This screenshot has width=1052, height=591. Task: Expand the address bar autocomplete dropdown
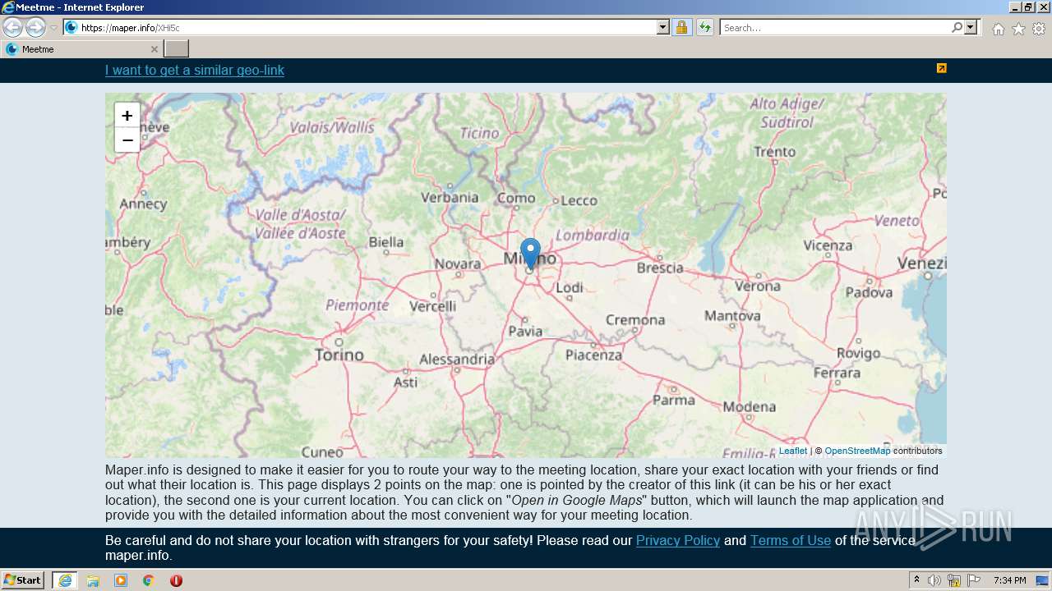663,27
